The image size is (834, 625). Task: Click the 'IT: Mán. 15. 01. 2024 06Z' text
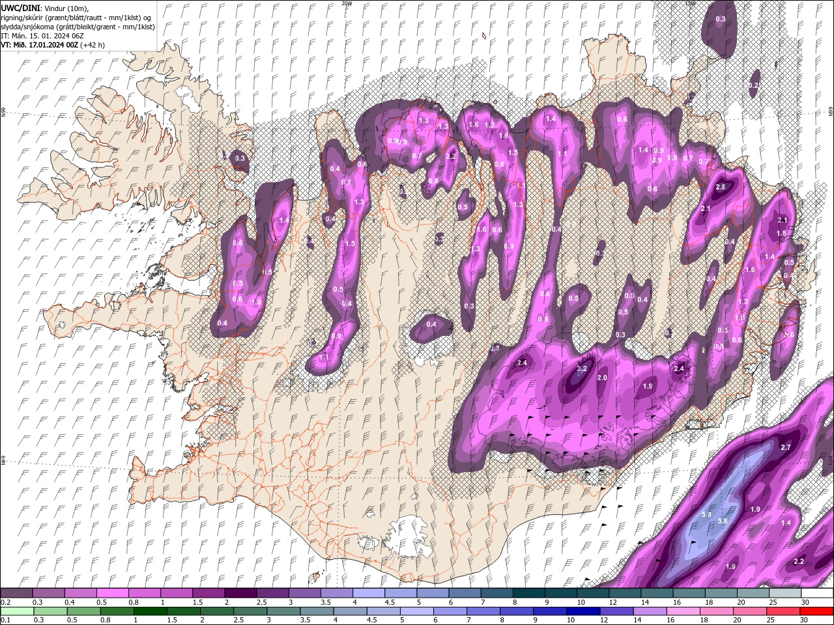[x=42, y=36]
